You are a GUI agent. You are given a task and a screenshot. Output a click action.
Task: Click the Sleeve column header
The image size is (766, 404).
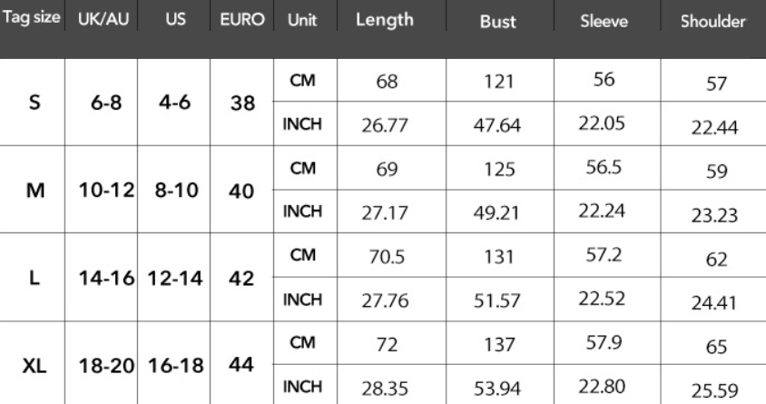coord(604,21)
